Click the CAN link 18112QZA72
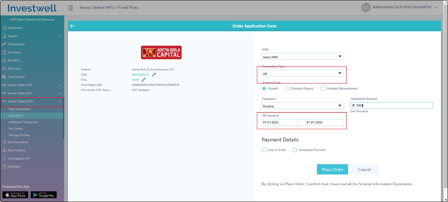Viewport: 448px width, 202px height. pyautogui.click(x=141, y=75)
